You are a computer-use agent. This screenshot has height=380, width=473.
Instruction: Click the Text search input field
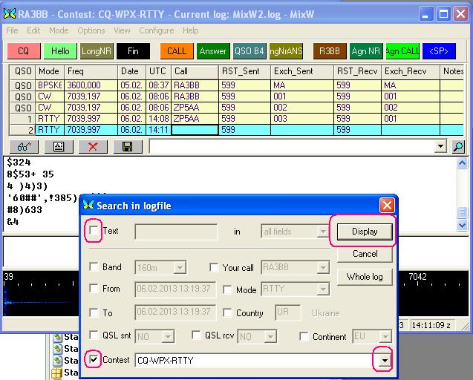176,232
